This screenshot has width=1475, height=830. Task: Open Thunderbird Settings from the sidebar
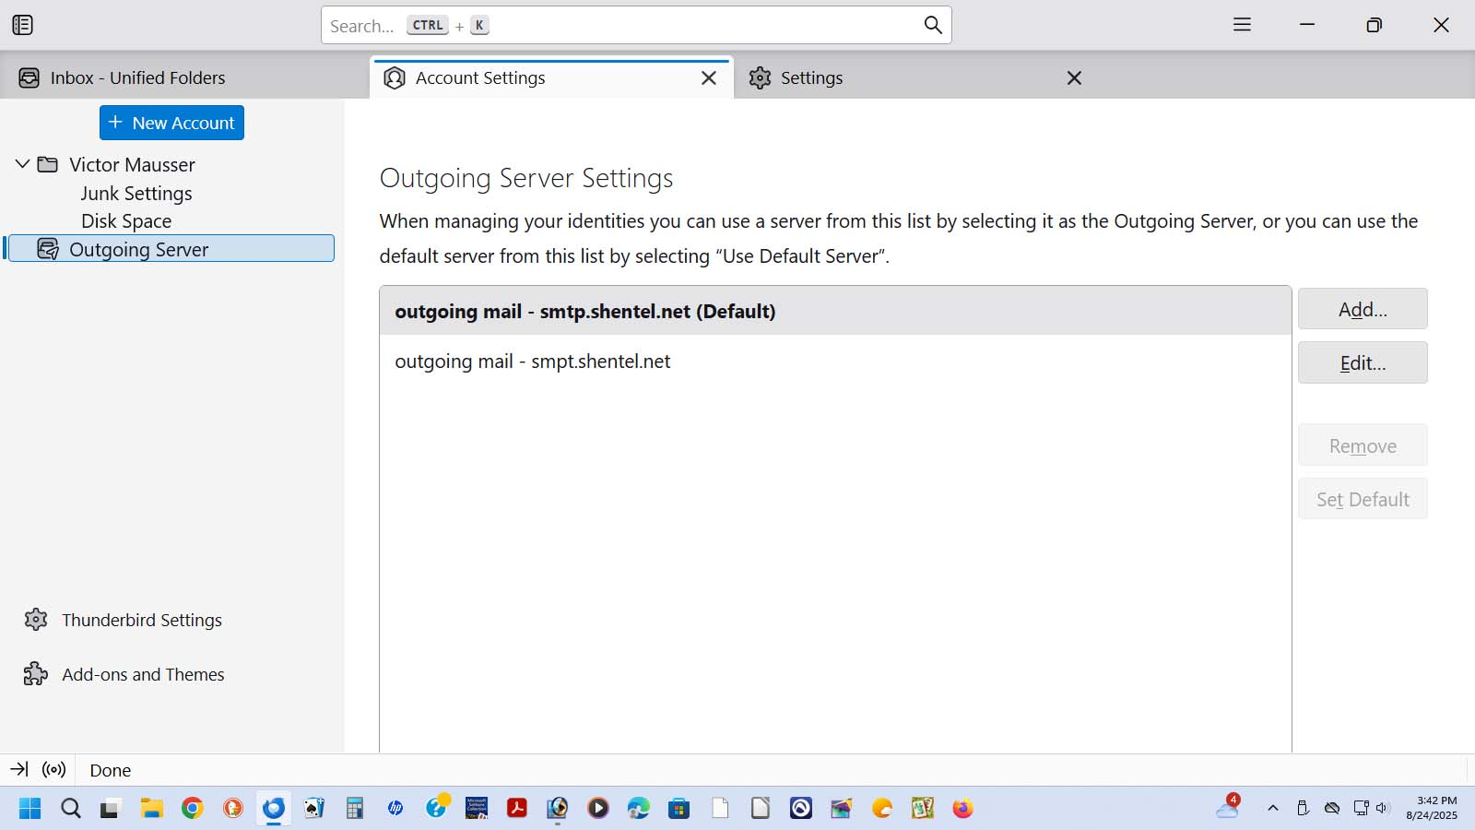click(x=141, y=620)
